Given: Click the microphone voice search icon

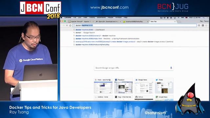Looking at the screenshot, I should point(171,68).
